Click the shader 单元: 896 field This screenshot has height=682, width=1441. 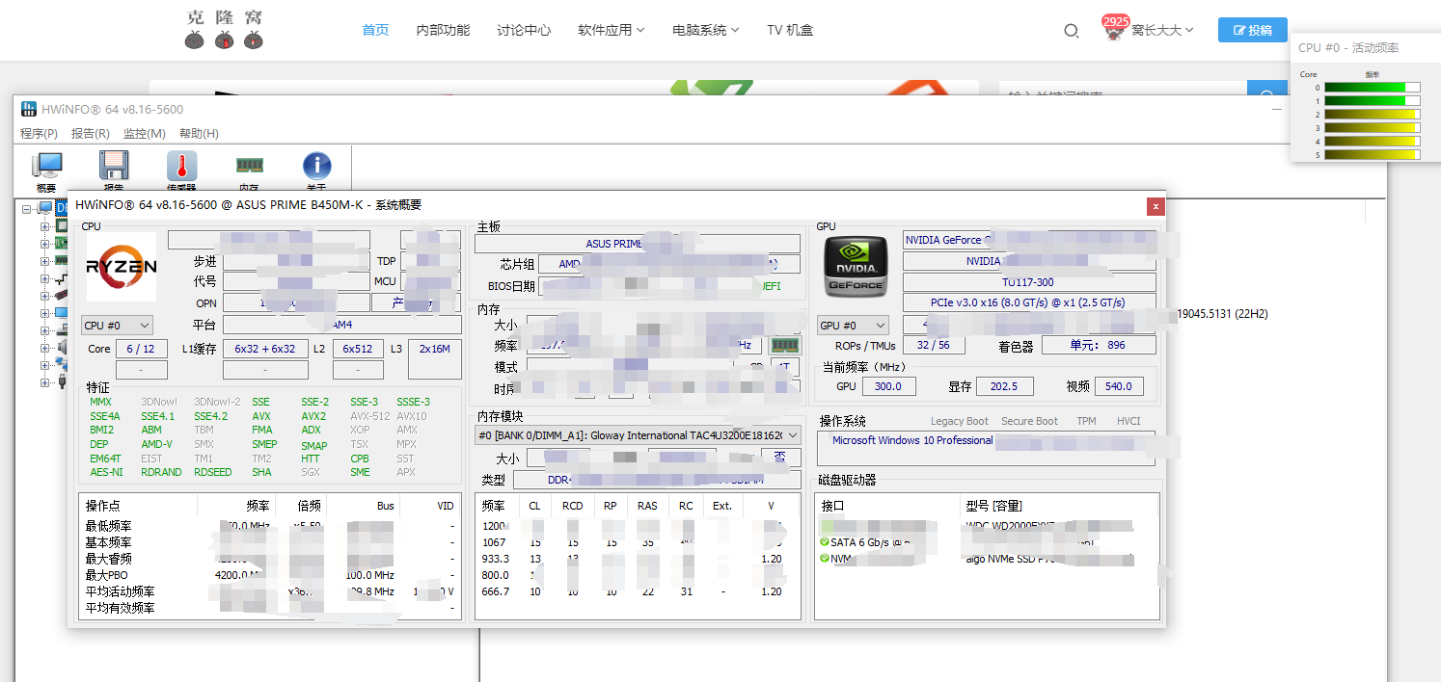pos(1098,345)
